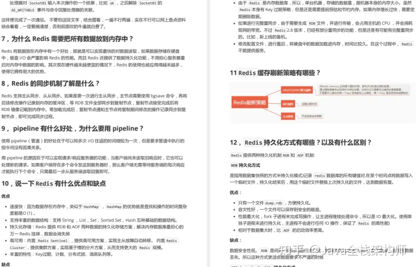Click the bottom red branch node of the mind map
417x267 pixels.
point(288,116)
